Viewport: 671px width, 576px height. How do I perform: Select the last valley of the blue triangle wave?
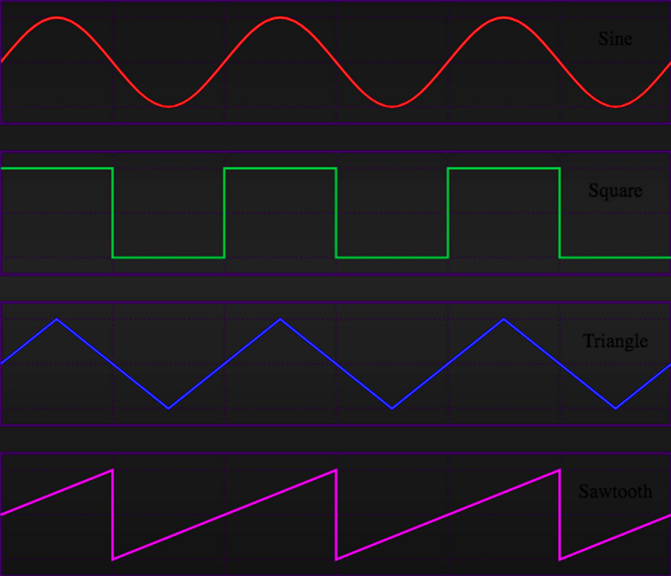coord(616,408)
